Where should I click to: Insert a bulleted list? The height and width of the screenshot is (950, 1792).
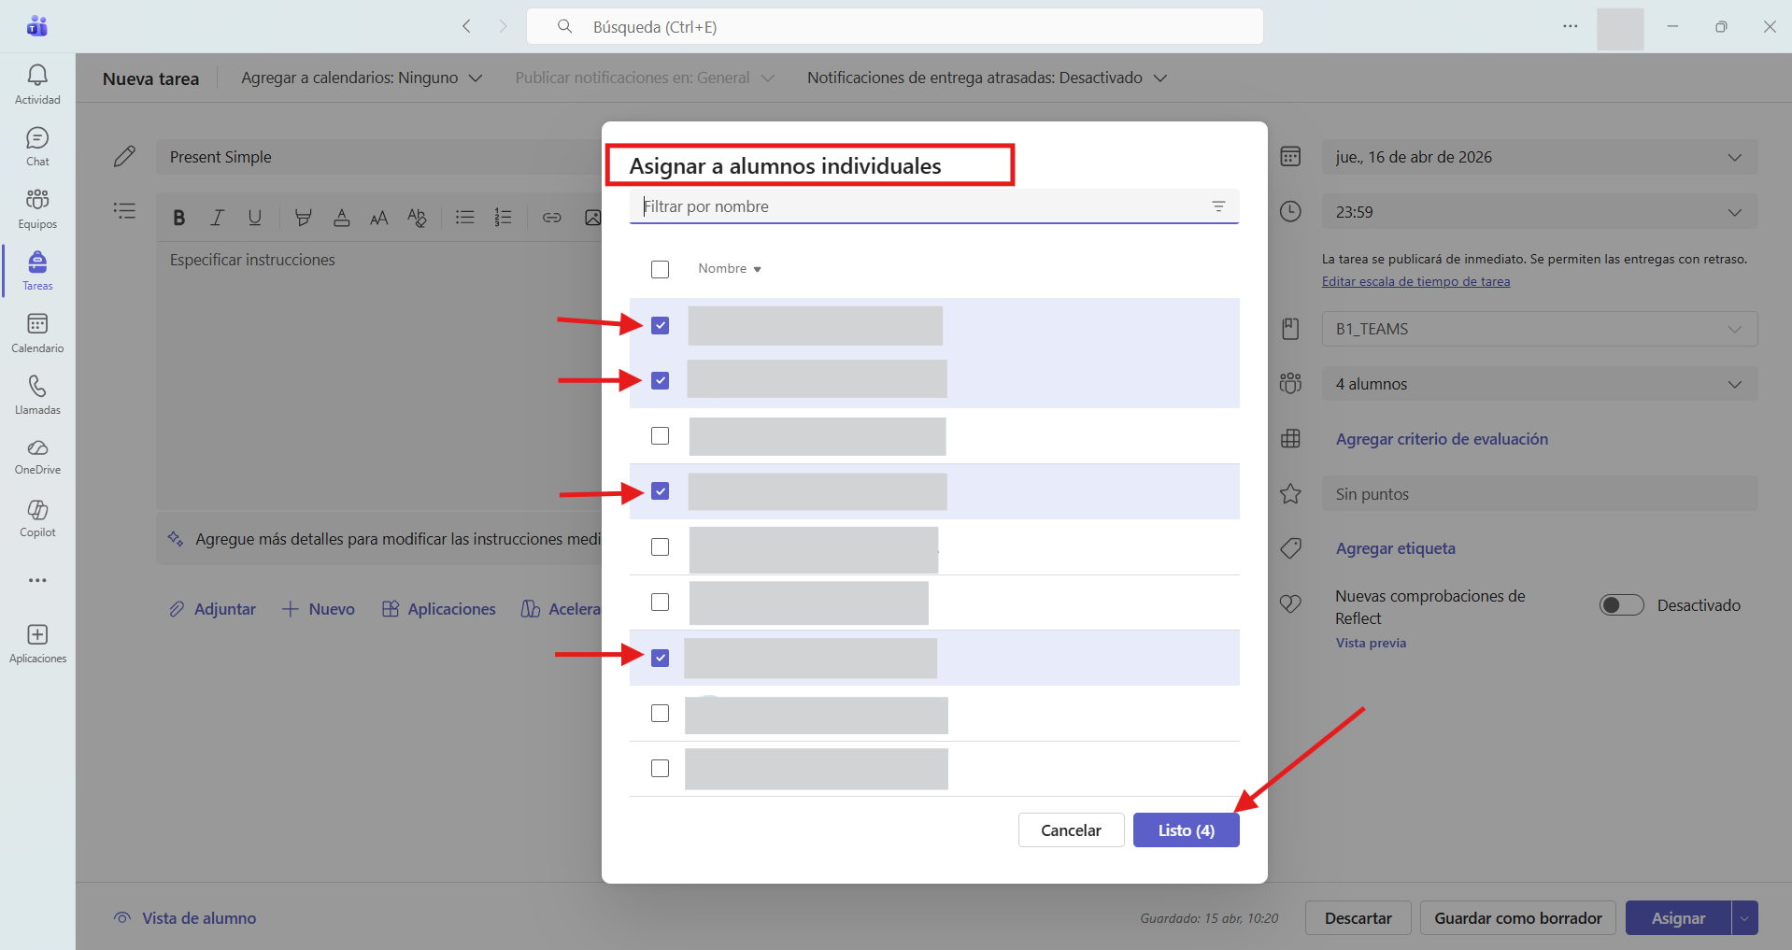point(464,218)
